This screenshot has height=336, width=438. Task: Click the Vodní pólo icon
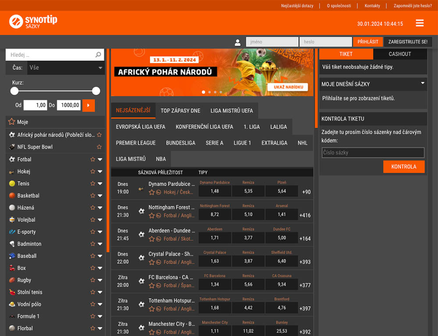[x=12, y=304]
